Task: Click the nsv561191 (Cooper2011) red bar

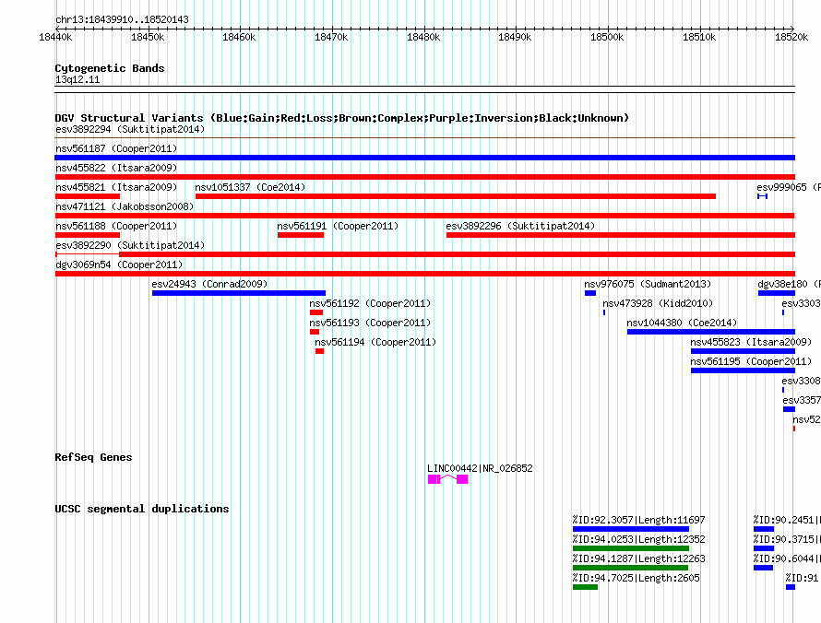Action: (301, 235)
